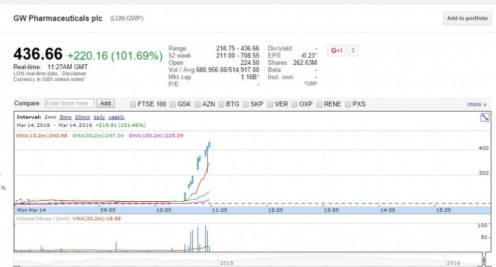496x267 pixels.
Task: Click Add to portfolio button
Action: 466,18
